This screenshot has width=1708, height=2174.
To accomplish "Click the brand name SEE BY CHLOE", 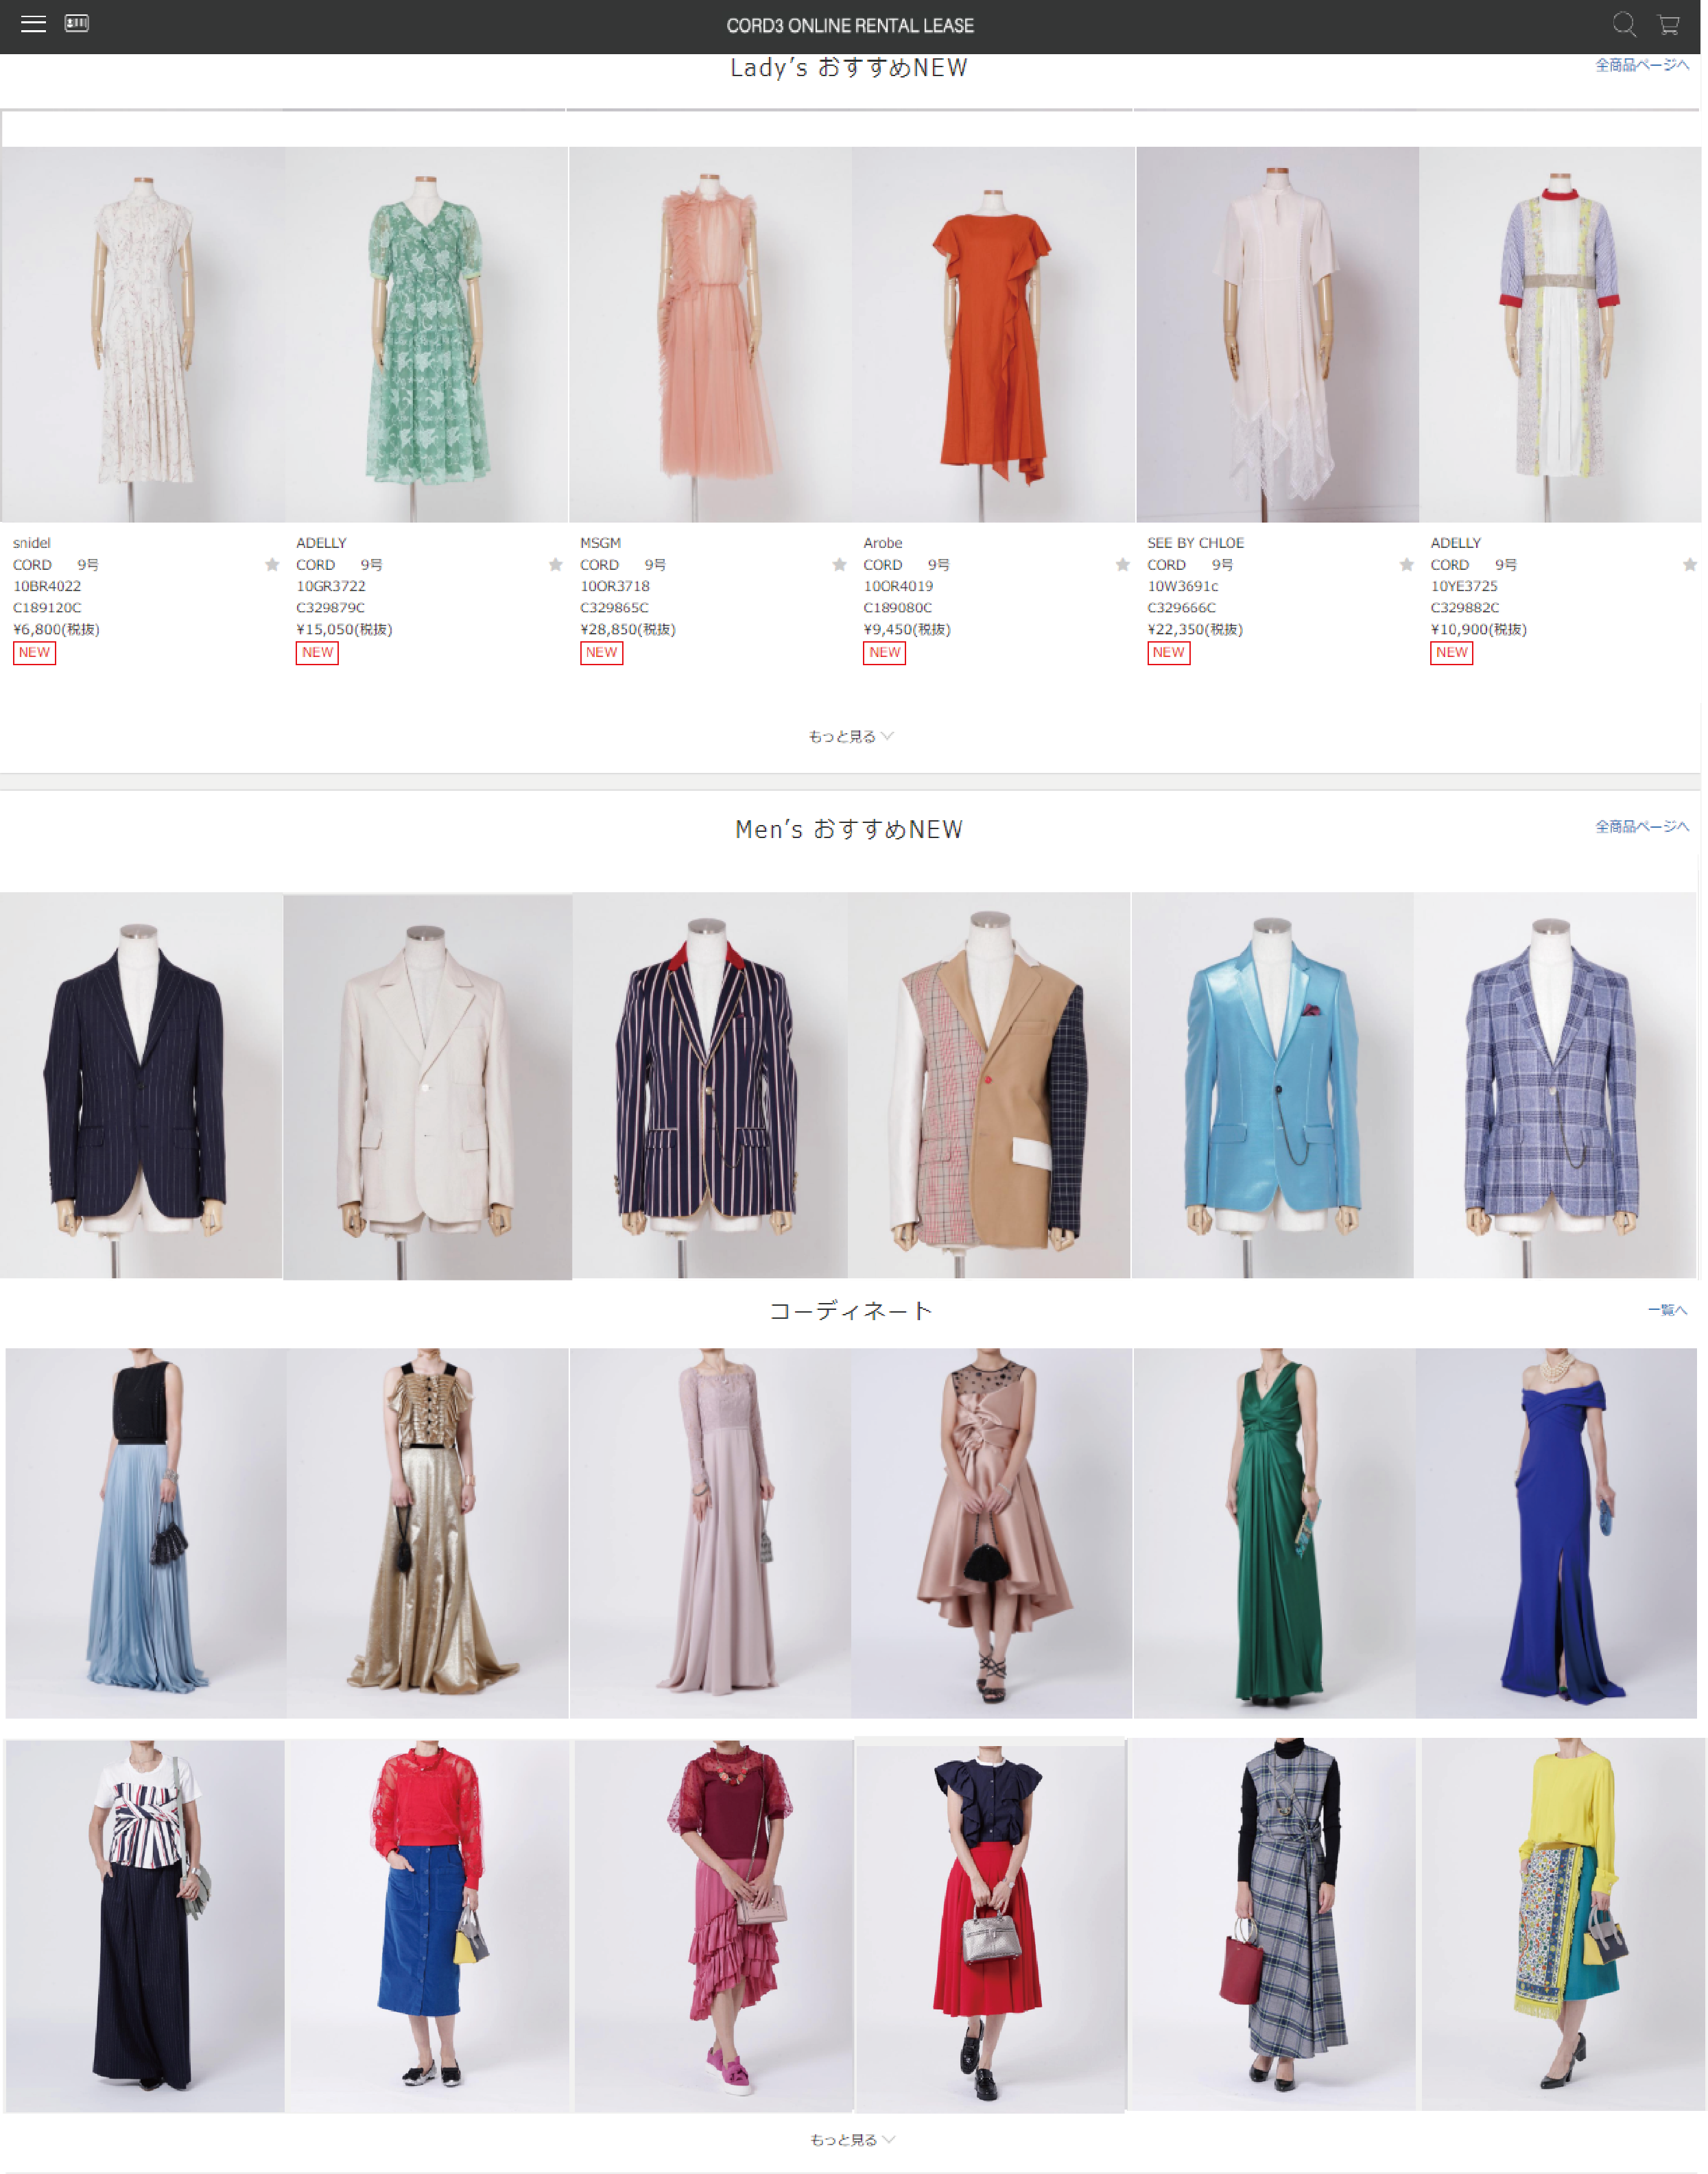I will coord(1195,542).
